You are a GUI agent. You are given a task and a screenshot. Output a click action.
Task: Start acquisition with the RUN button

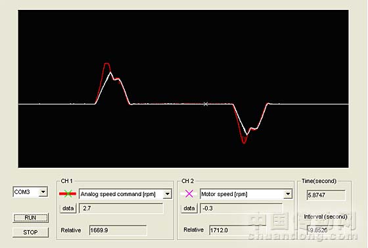click(30, 218)
